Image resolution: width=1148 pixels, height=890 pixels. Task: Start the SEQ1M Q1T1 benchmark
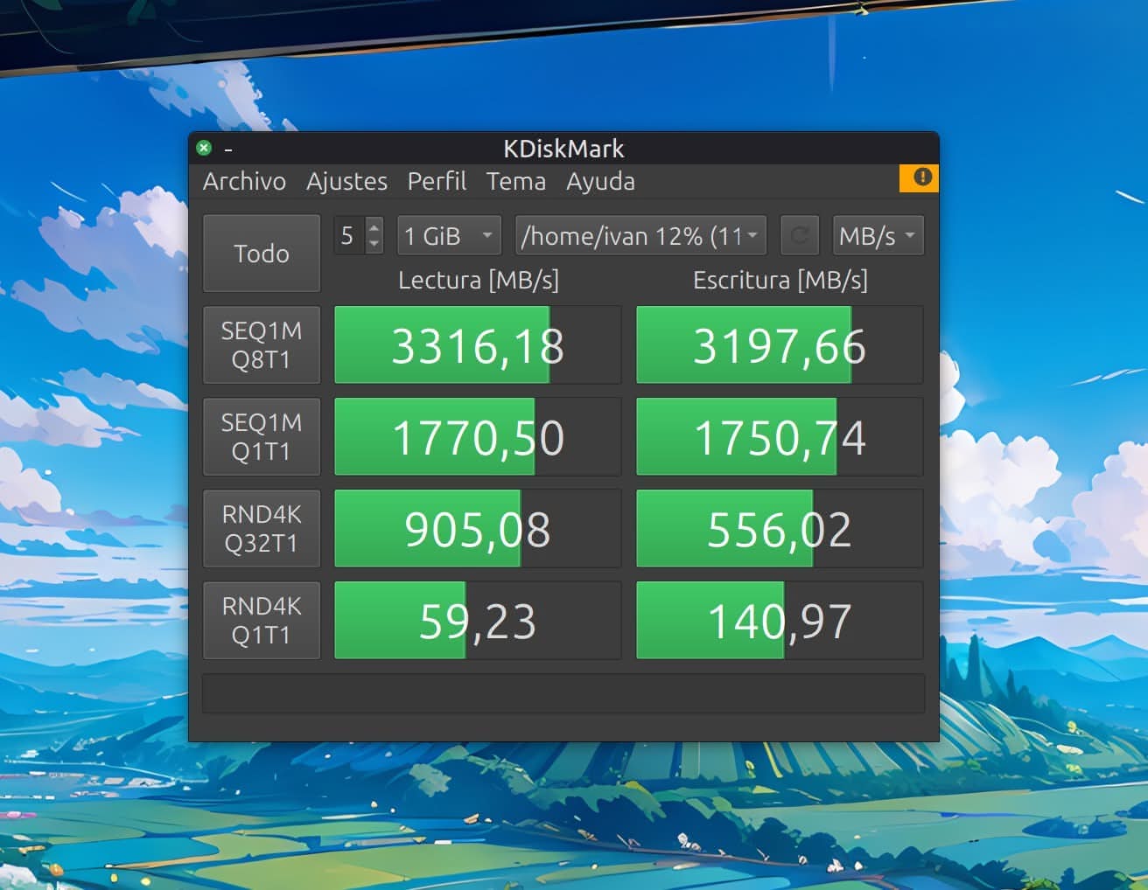pos(261,436)
